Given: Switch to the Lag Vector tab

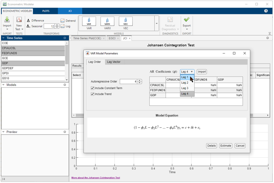Looking at the screenshot, I should pyautogui.click(x=114, y=62).
